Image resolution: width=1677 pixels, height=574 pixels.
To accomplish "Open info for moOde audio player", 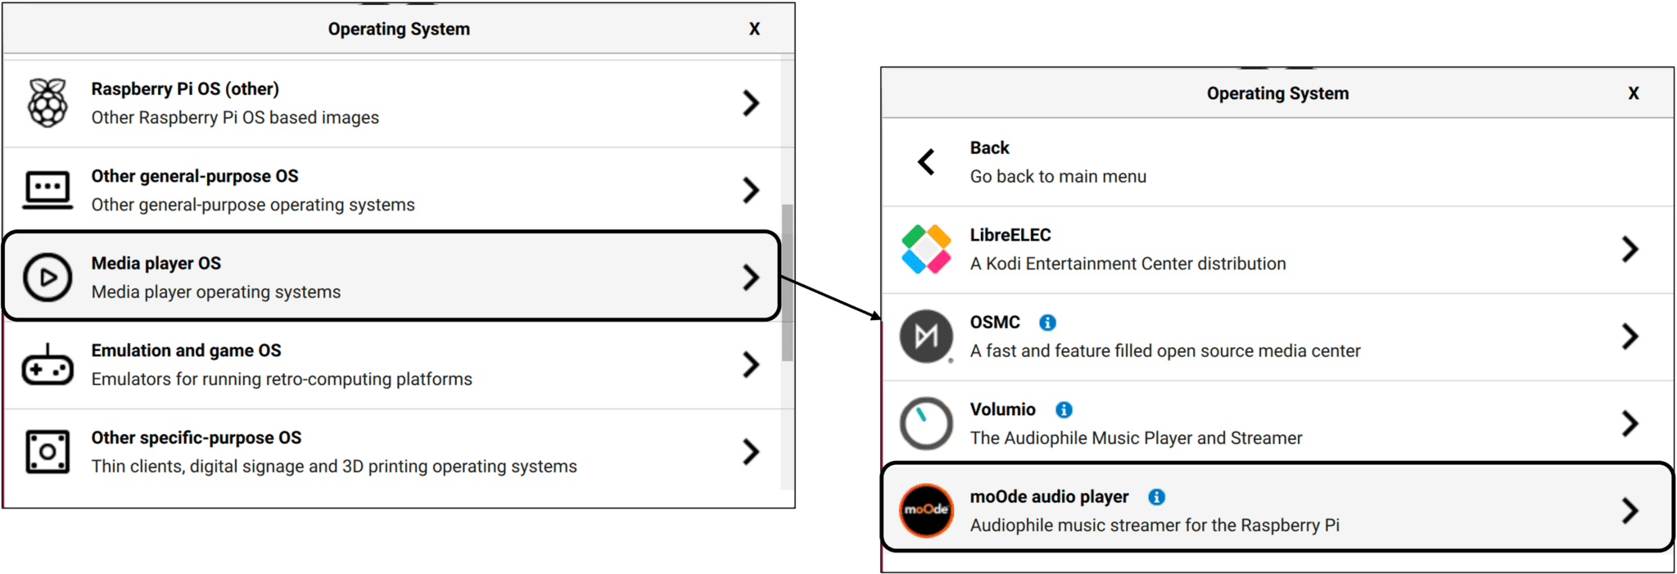I will (x=1155, y=496).
